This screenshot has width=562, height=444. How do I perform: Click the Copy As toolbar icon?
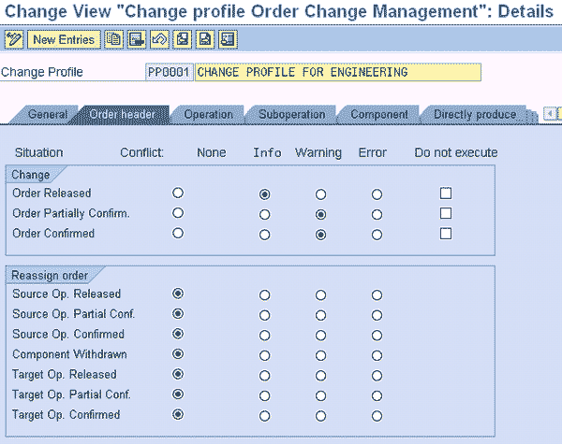(113, 39)
